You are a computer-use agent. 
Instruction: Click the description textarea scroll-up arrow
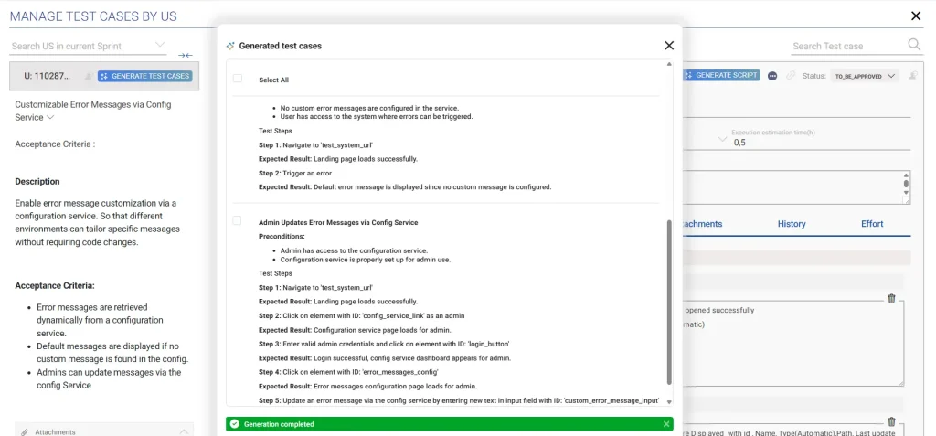click(x=906, y=175)
